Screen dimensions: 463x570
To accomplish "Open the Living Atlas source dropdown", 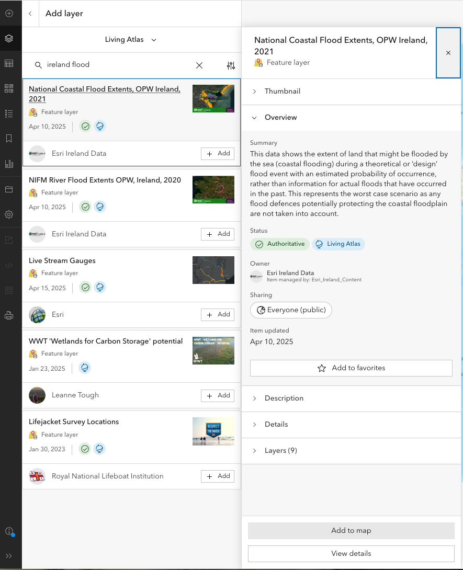I will coord(130,39).
